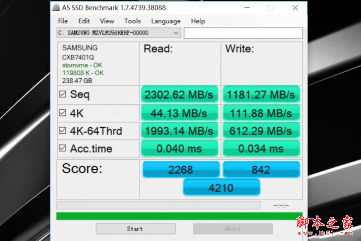Click the empty text field beside drive selector
The height and width of the screenshot is (241, 361).
point(243,33)
